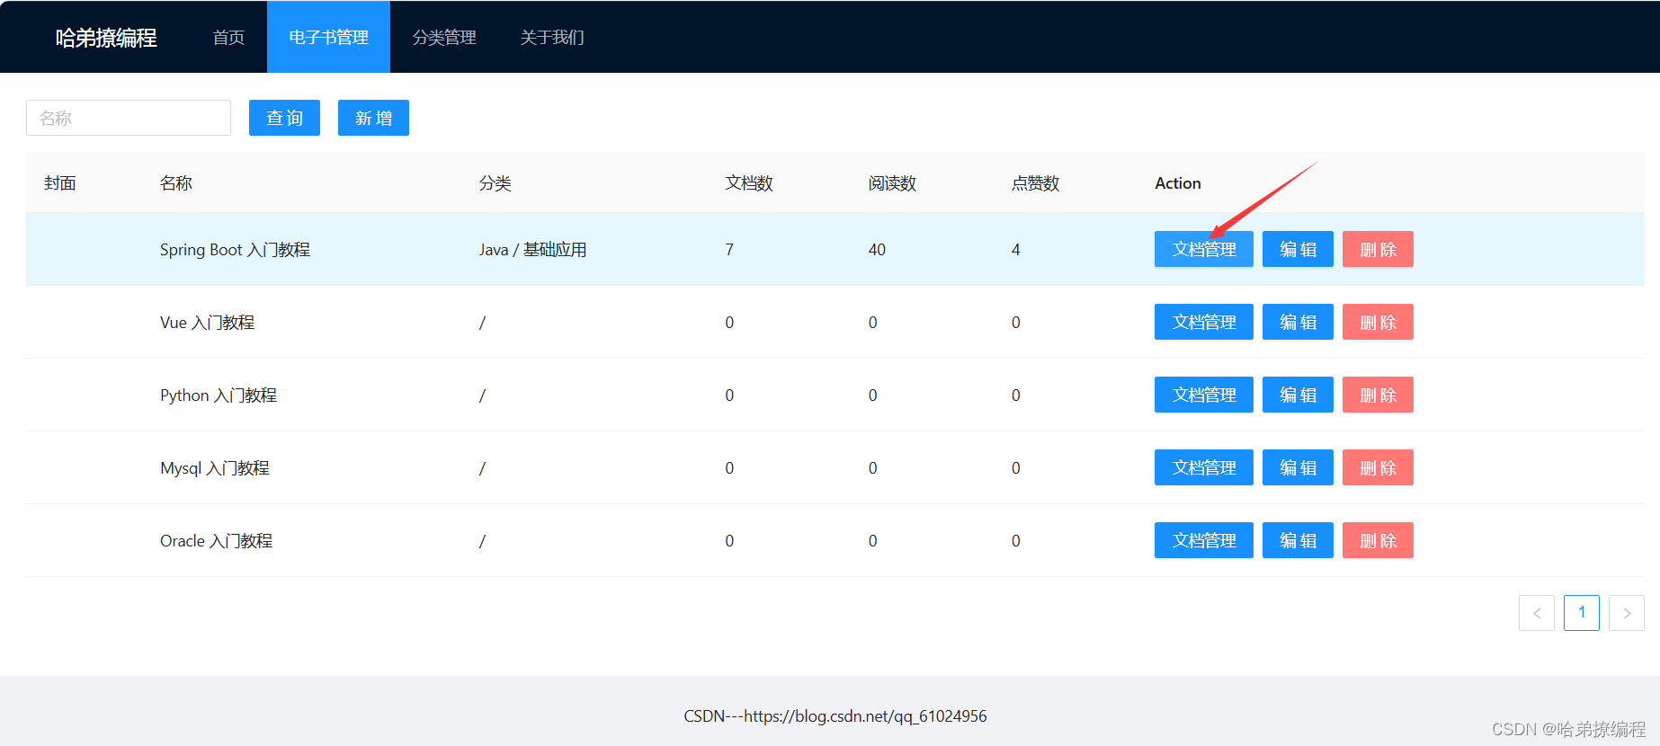The width and height of the screenshot is (1660, 746).
Task: Edit the Mysql 入门教程 row
Action: coord(1298,467)
